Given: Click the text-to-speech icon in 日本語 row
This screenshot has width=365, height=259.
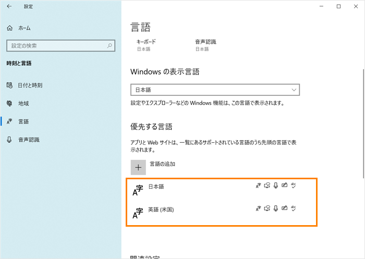Looking at the screenshot, I should click(x=267, y=186).
